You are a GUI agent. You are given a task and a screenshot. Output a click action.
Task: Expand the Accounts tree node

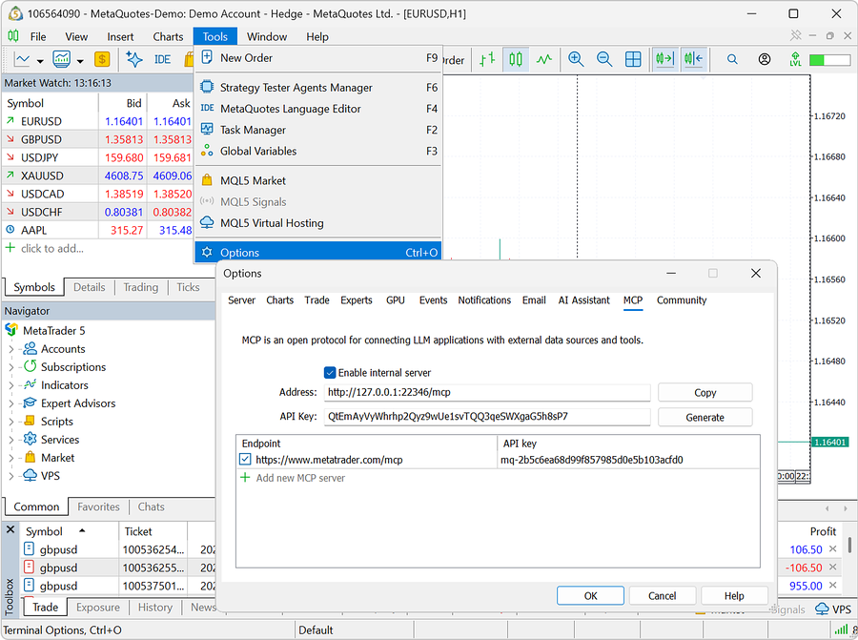pyautogui.click(x=10, y=349)
